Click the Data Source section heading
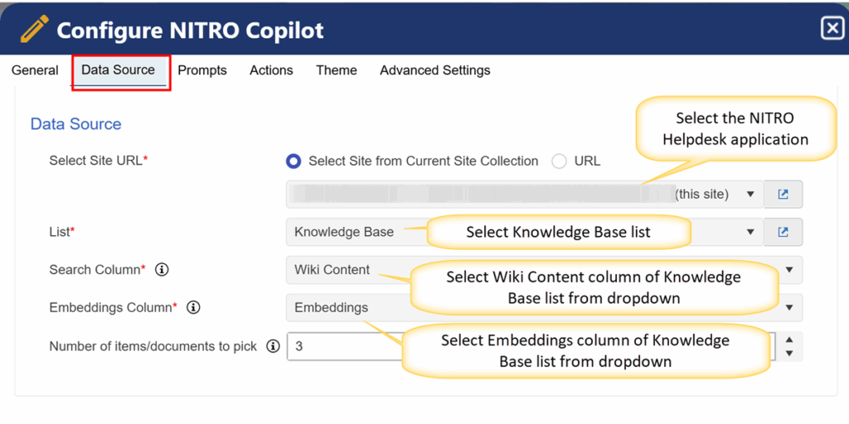Screen dimensions: 849x424 pos(75,124)
